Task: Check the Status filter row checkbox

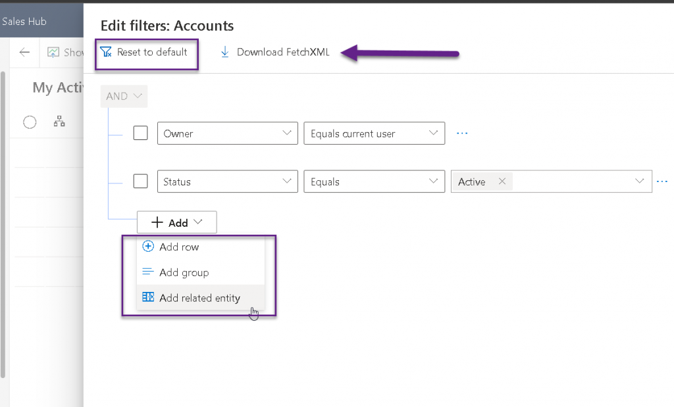Action: tap(140, 181)
